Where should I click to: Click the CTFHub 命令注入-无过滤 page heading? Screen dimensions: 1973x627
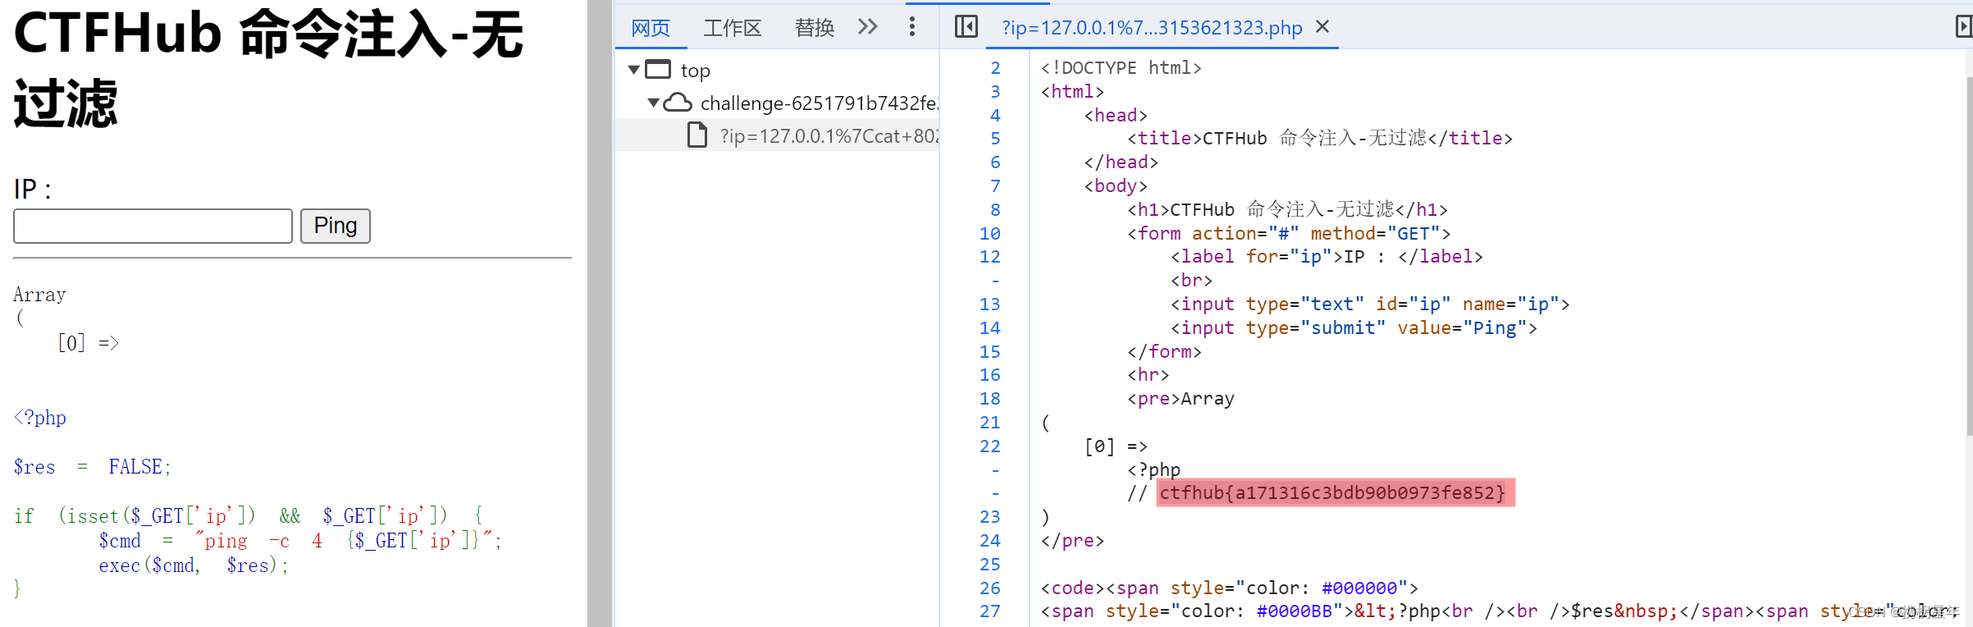(x=268, y=69)
